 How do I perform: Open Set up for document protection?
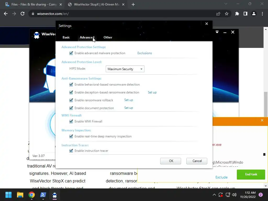click(129, 108)
